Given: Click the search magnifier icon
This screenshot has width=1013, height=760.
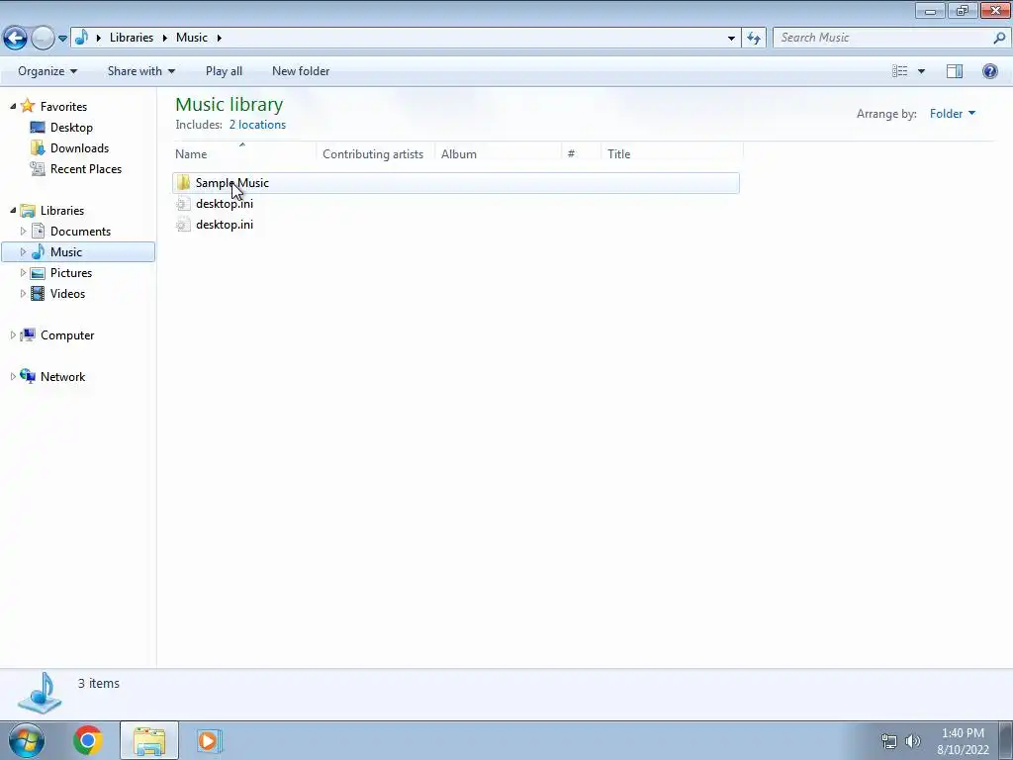Looking at the screenshot, I should [x=999, y=38].
